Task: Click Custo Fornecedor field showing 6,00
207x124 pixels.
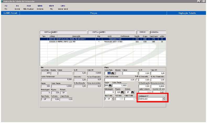Action: coord(120,80)
